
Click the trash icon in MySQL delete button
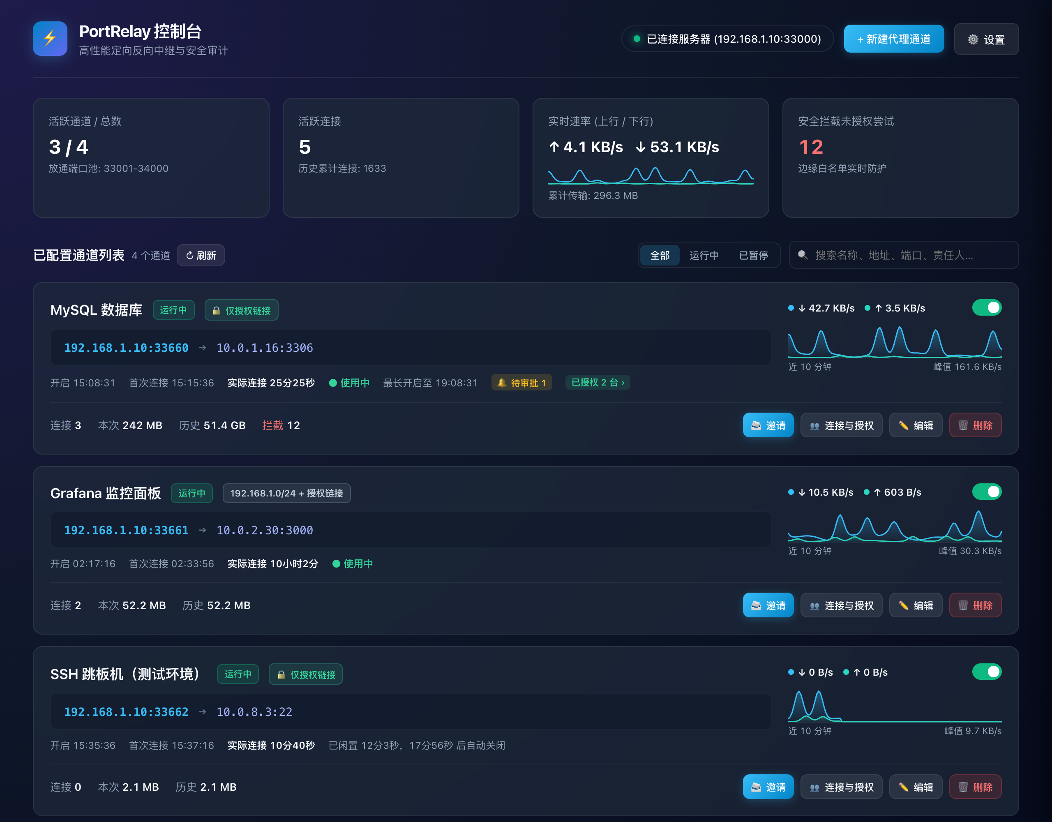click(x=963, y=425)
